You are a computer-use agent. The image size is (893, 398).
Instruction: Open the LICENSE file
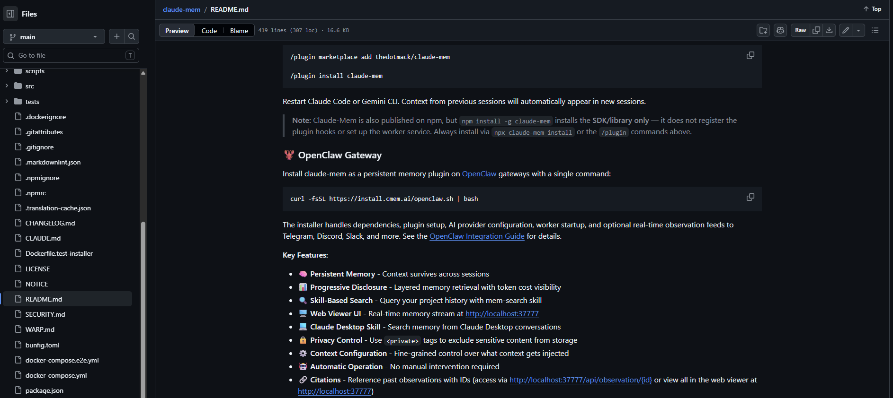[x=38, y=269]
